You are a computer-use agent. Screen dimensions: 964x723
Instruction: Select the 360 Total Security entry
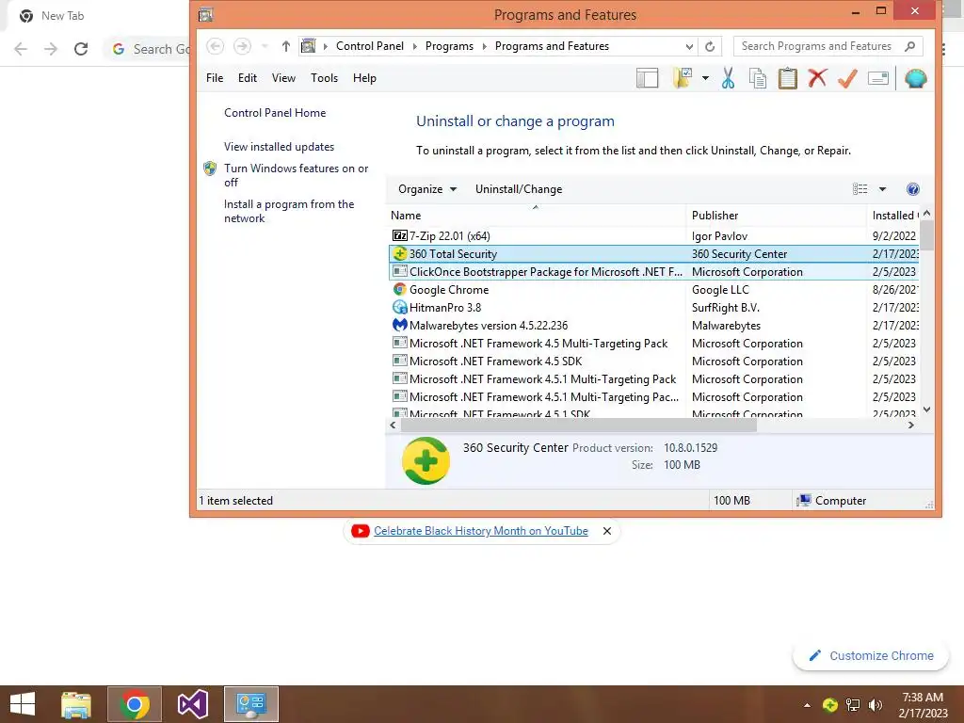[x=654, y=254]
